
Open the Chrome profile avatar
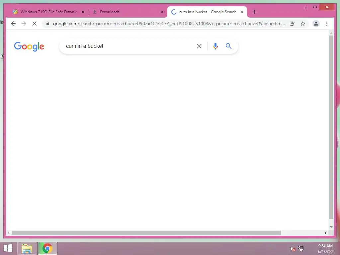(316, 24)
